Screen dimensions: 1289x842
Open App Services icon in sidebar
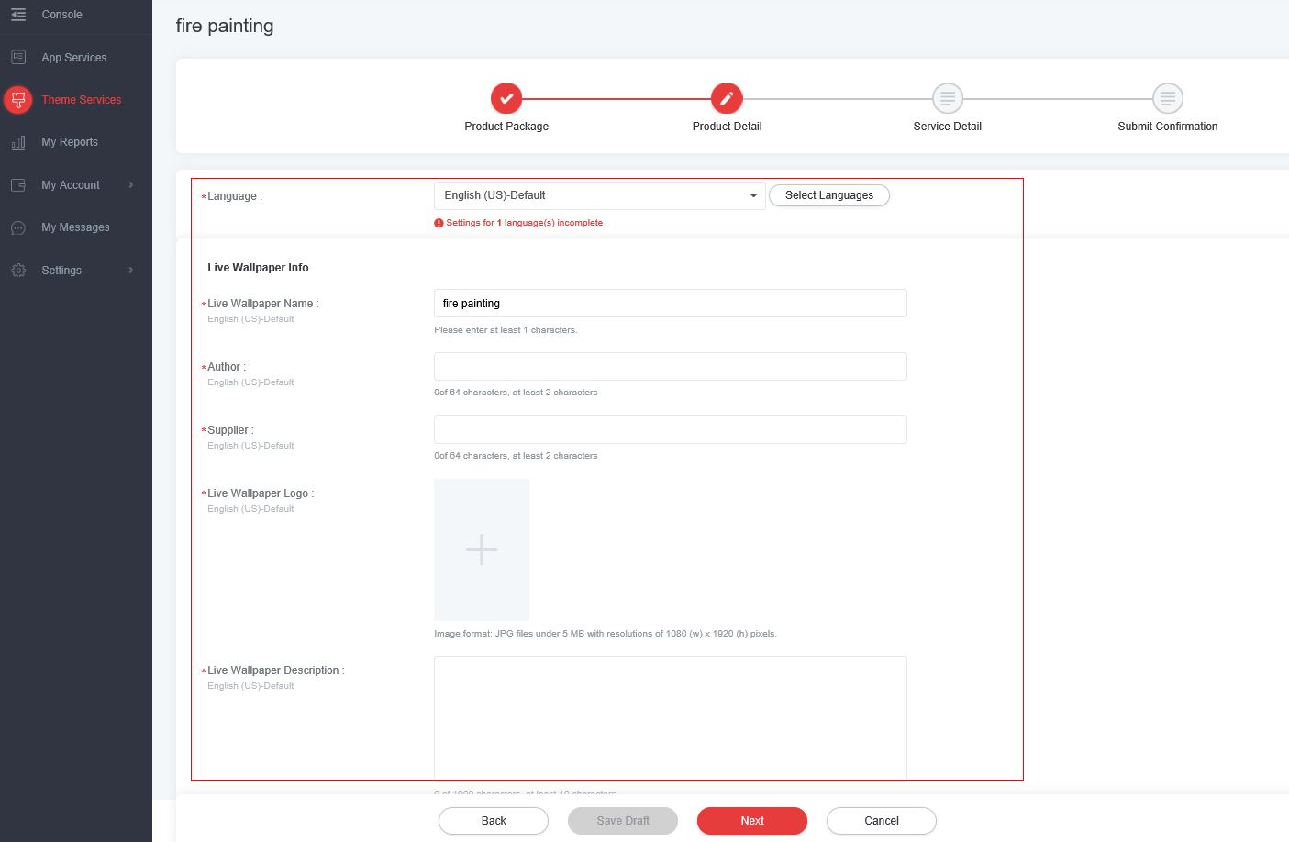18,57
